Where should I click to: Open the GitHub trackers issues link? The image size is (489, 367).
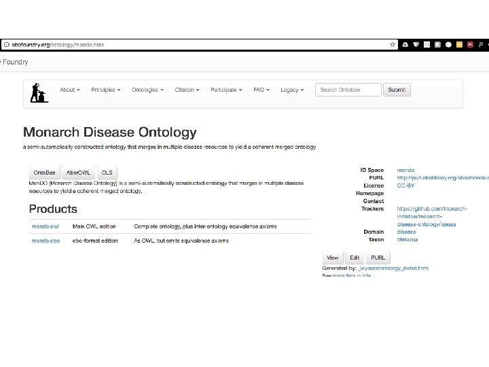click(432, 216)
